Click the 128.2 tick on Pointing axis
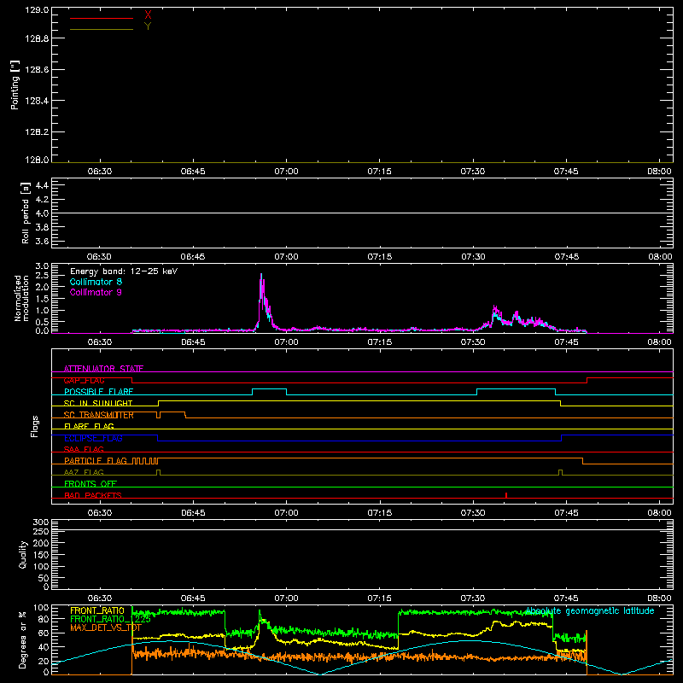 pos(37,132)
